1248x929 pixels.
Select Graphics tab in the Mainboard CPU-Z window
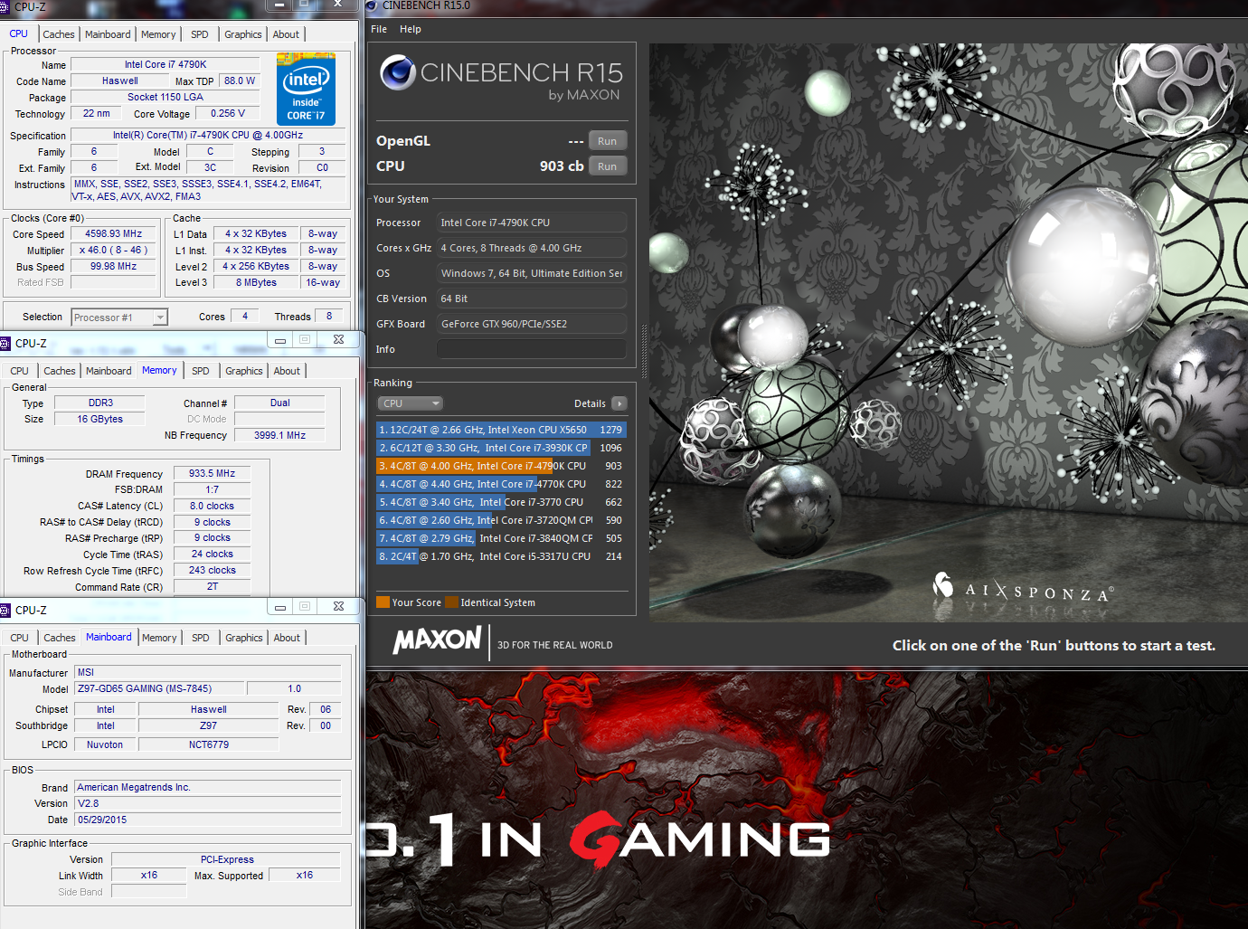244,638
